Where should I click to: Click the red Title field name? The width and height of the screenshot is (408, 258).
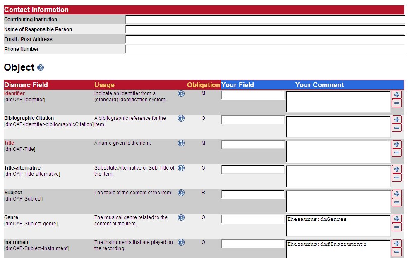[9, 143]
